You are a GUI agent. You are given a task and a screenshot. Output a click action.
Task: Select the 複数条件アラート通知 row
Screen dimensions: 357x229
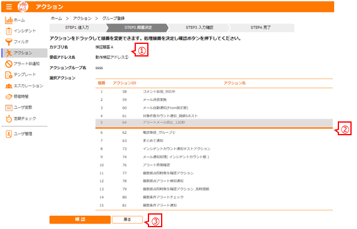click(214, 206)
